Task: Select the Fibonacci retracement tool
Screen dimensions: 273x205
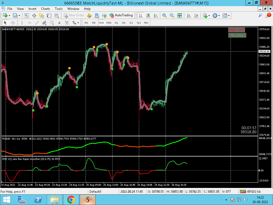Action: [52, 23]
